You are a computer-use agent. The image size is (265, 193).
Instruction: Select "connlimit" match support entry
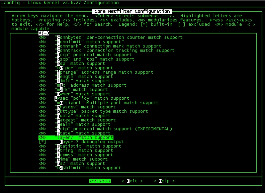pyautogui.click(x=89, y=42)
